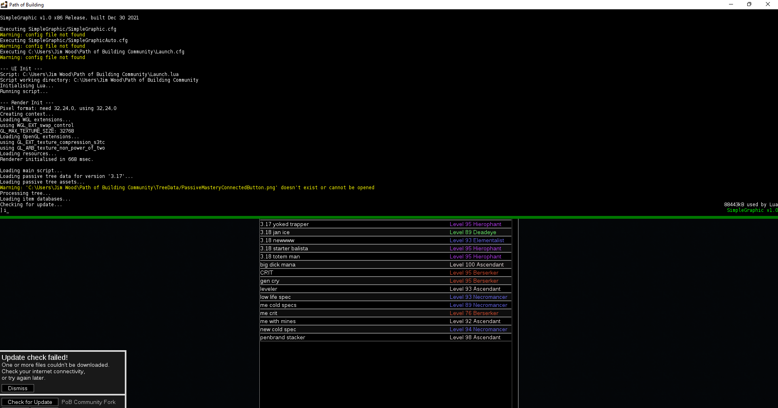The height and width of the screenshot is (408, 778).
Task: Minimize the Path of Building window
Action: (731, 4)
